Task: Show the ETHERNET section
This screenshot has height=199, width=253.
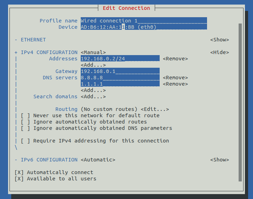Action: point(219,40)
